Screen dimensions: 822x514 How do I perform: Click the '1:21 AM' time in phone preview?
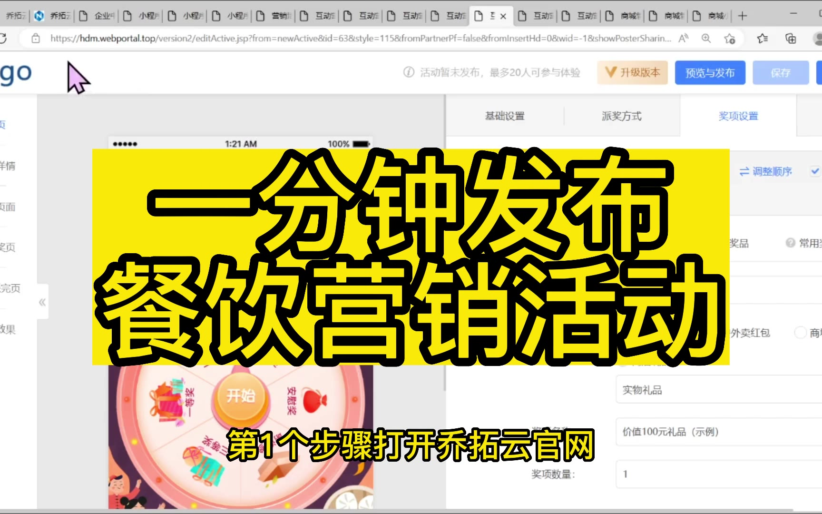pos(241,144)
